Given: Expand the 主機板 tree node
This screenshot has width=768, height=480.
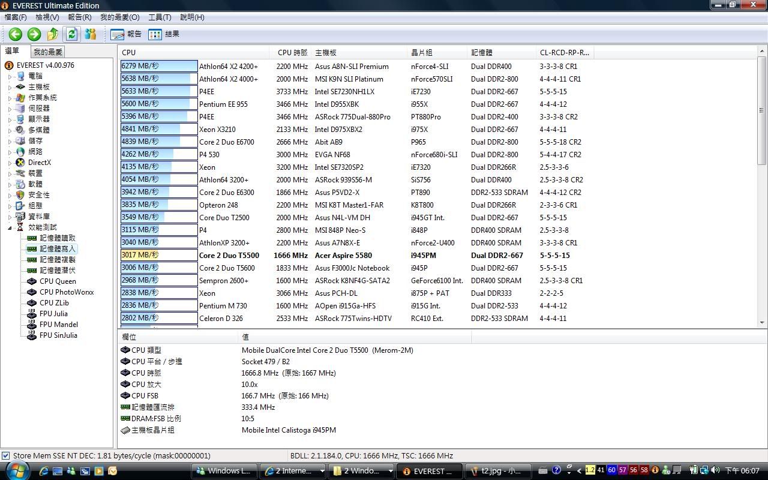Looking at the screenshot, I should [10, 88].
